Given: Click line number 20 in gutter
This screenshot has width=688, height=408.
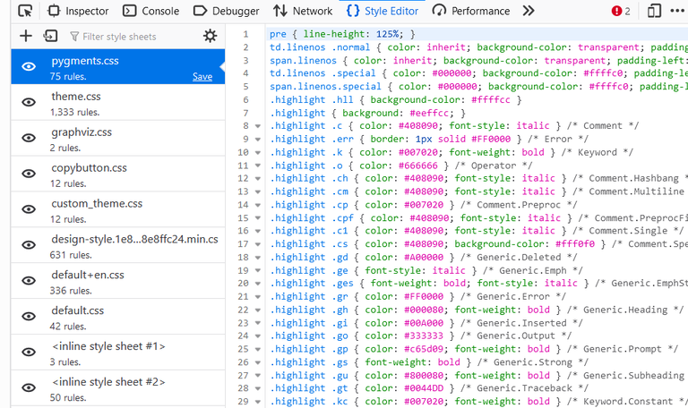Looking at the screenshot, I should click(x=243, y=284).
